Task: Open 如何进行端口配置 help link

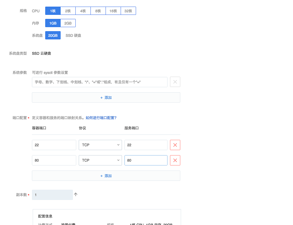Action: pyautogui.click(x=101, y=118)
